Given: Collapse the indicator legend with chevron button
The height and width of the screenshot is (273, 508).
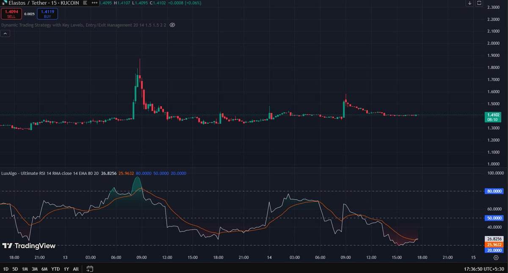Looking at the screenshot, I should (6, 34).
